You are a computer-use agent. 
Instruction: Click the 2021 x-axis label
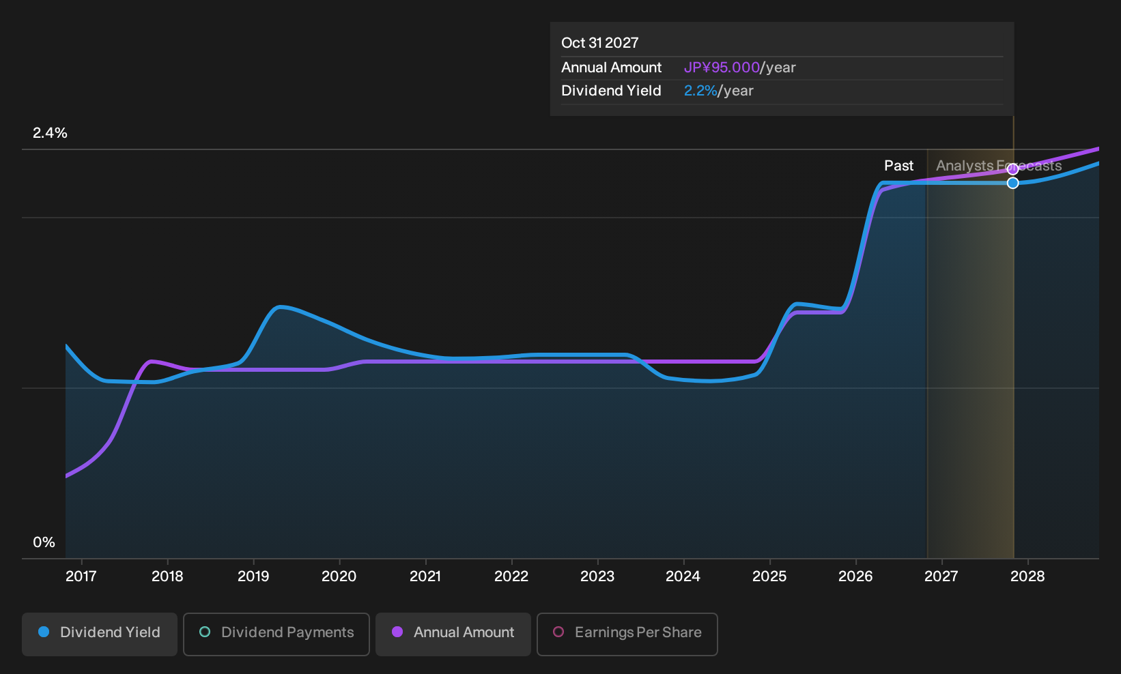pyautogui.click(x=425, y=576)
